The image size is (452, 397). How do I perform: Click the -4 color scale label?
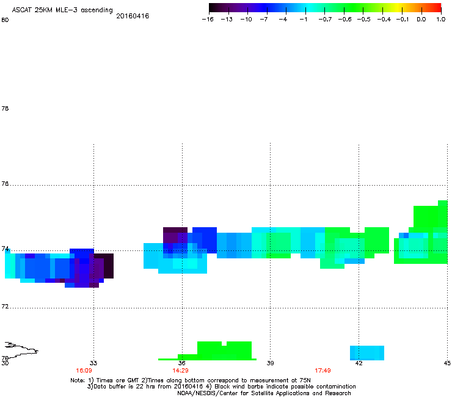click(283, 20)
